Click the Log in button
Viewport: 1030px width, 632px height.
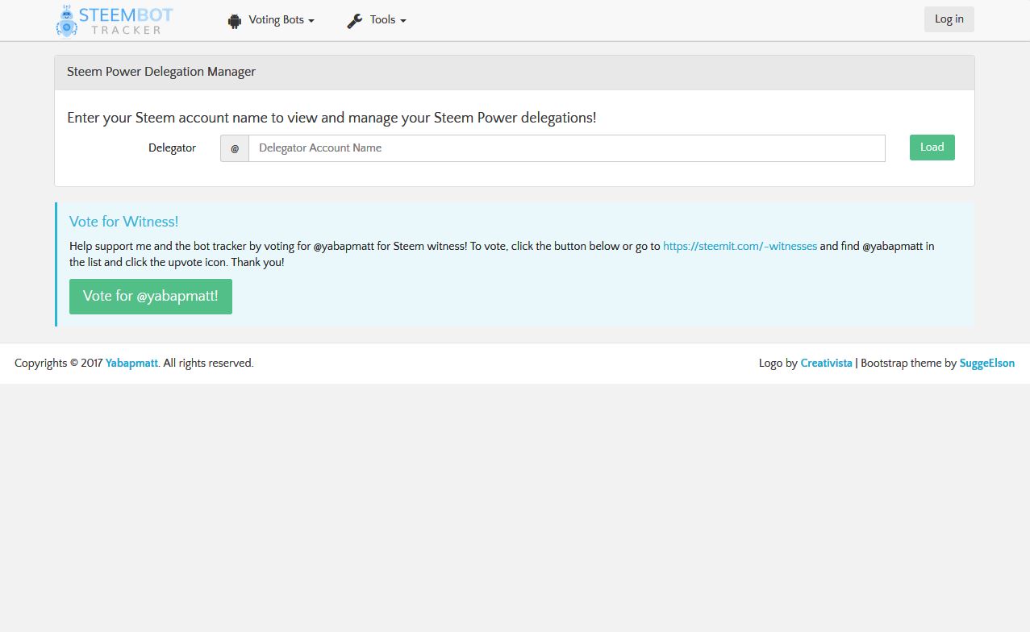coord(949,19)
